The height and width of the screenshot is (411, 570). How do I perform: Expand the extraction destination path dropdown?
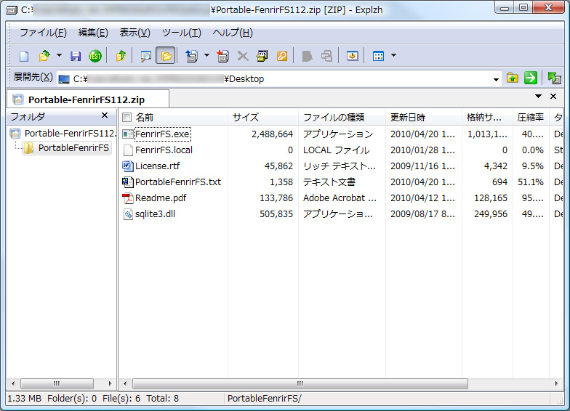pos(496,78)
